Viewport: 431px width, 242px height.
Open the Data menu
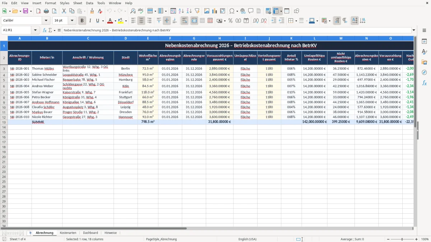[x=89, y=3]
